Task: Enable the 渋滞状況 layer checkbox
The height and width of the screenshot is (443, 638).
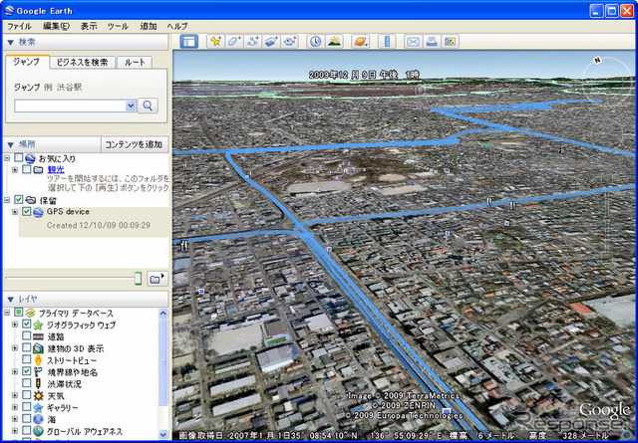Action: [x=27, y=383]
